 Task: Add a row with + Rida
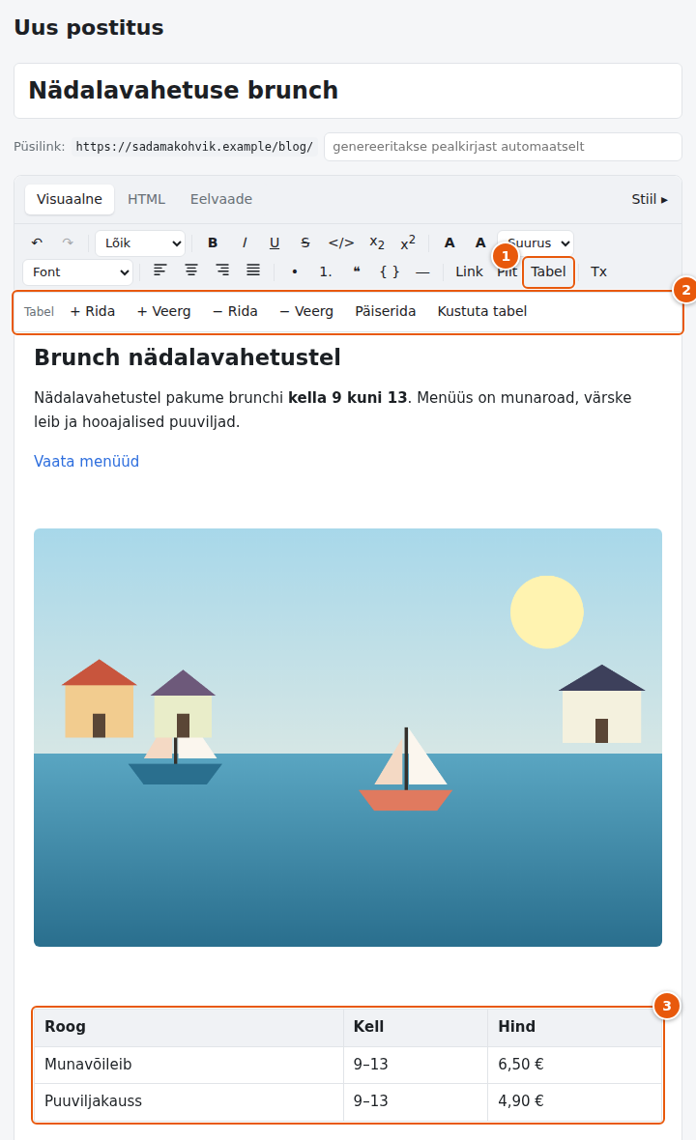(93, 311)
